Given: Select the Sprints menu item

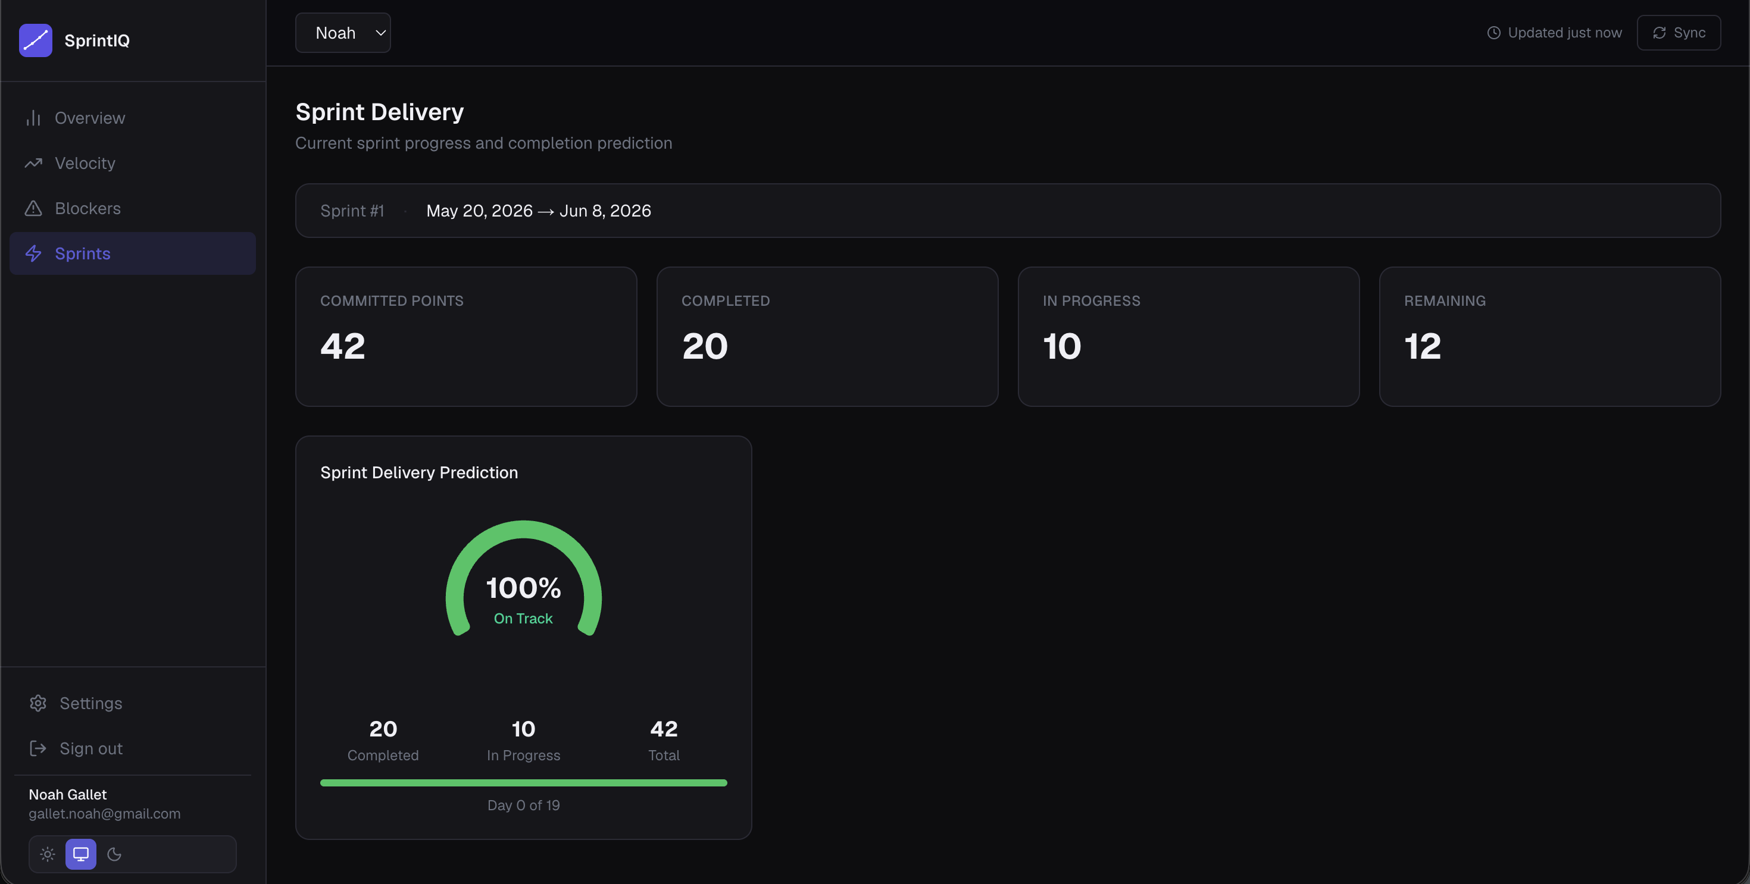Looking at the screenshot, I should point(133,254).
